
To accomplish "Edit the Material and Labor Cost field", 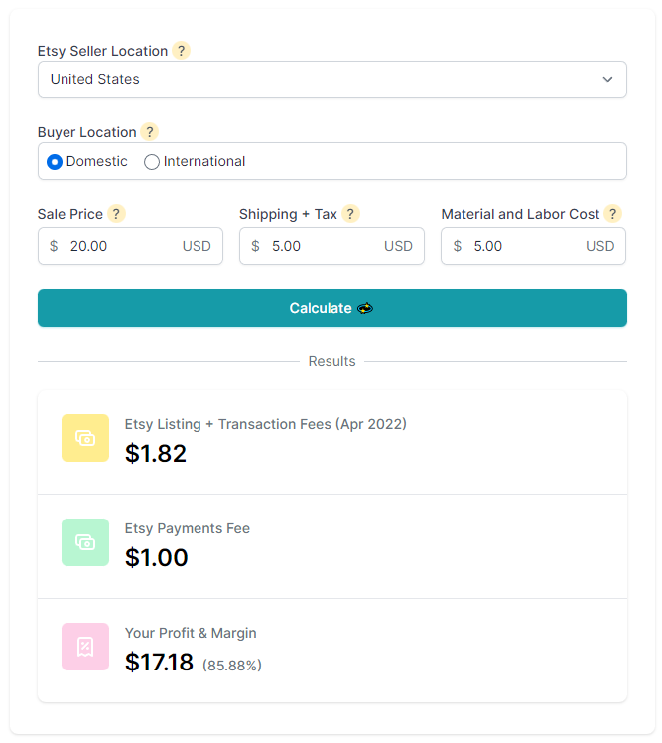I will (x=524, y=246).
